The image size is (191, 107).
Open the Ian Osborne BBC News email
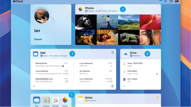pyautogui.click(x=96, y=72)
